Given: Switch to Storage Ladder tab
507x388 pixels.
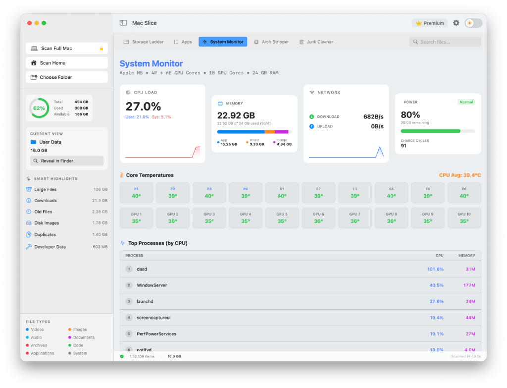Looking at the screenshot, I should pos(144,42).
